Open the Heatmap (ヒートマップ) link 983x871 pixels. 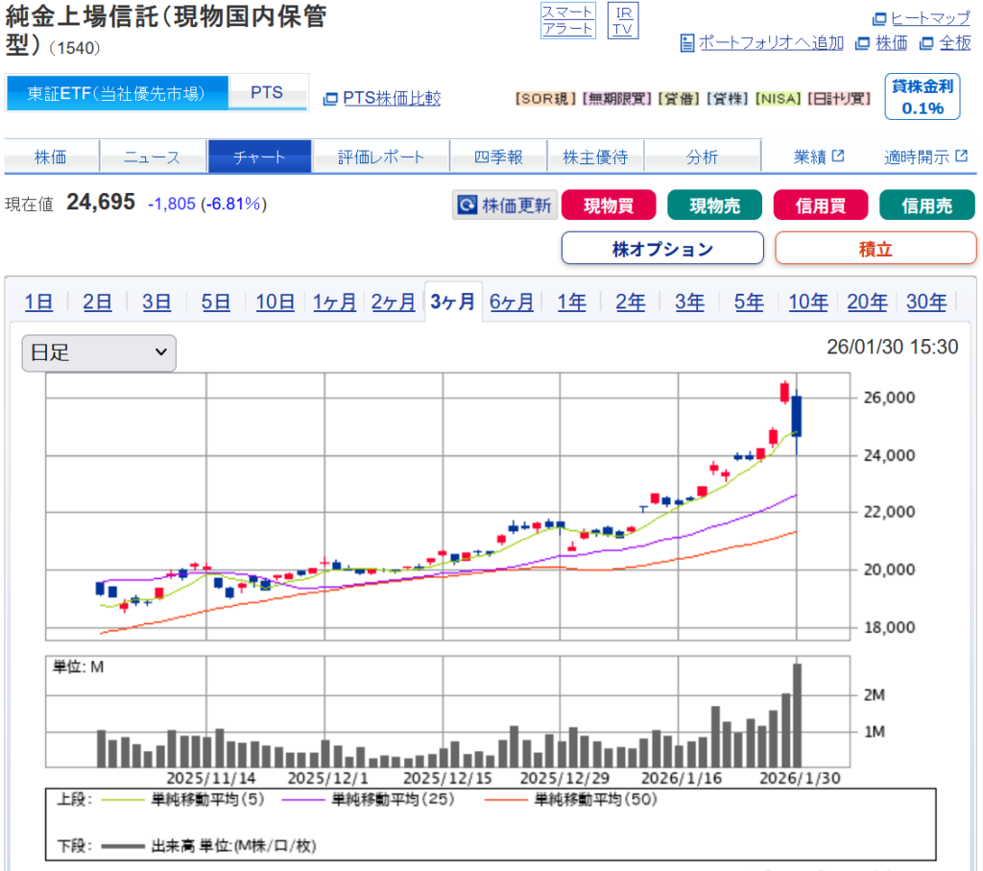point(922,18)
